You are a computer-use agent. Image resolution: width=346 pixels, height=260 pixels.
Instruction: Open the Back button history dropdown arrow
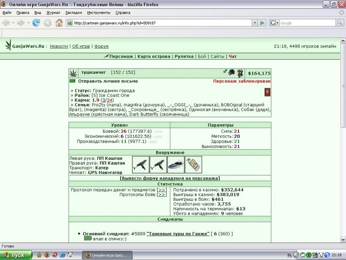pyautogui.click(x=13, y=23)
